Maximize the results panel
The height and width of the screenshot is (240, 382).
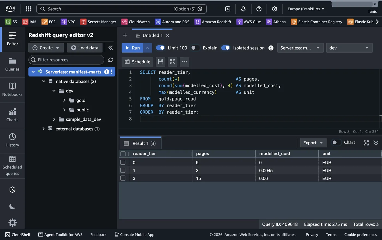[366, 143]
